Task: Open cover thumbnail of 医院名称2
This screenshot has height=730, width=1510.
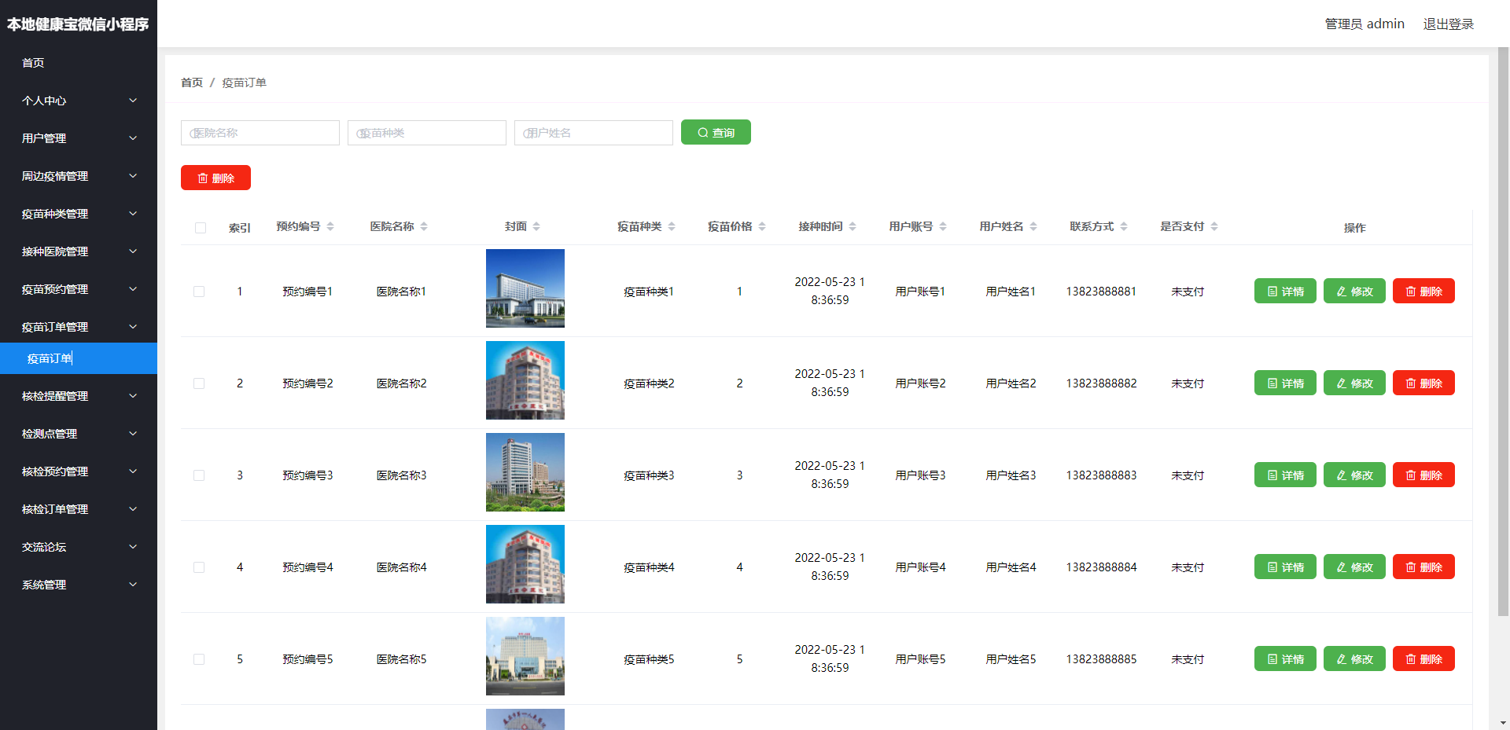Action: tap(525, 380)
